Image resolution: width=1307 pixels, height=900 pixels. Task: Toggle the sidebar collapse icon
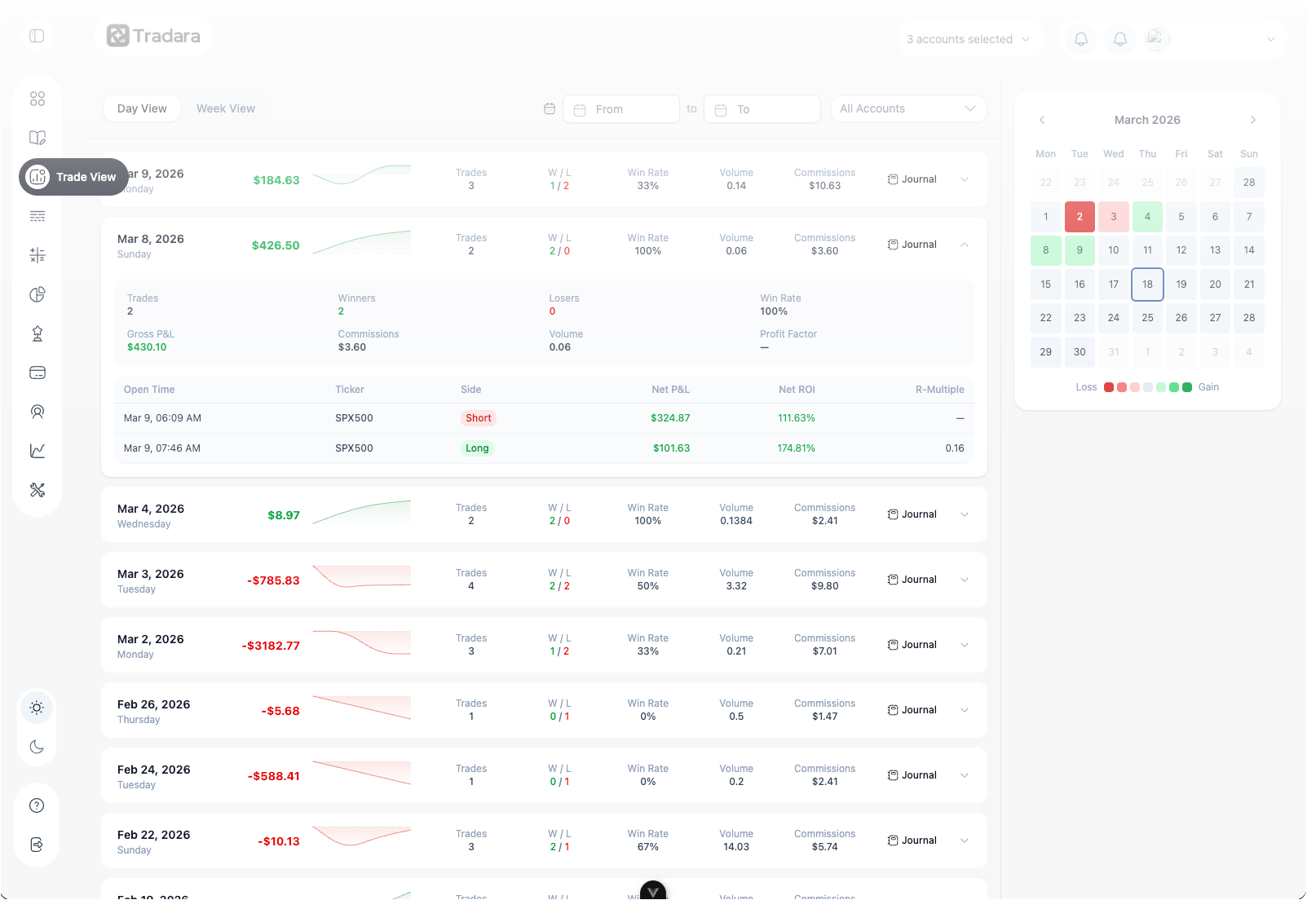[x=37, y=36]
